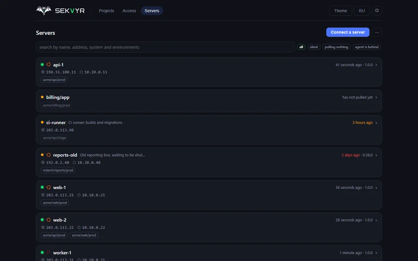418x261 pixels.
Task: Click the green status dot of worker-1
Action: pyautogui.click(x=42, y=252)
